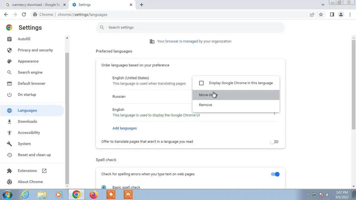Open the Windows Start button
Screen dimensions: 356x200
click(x=8, y=194)
